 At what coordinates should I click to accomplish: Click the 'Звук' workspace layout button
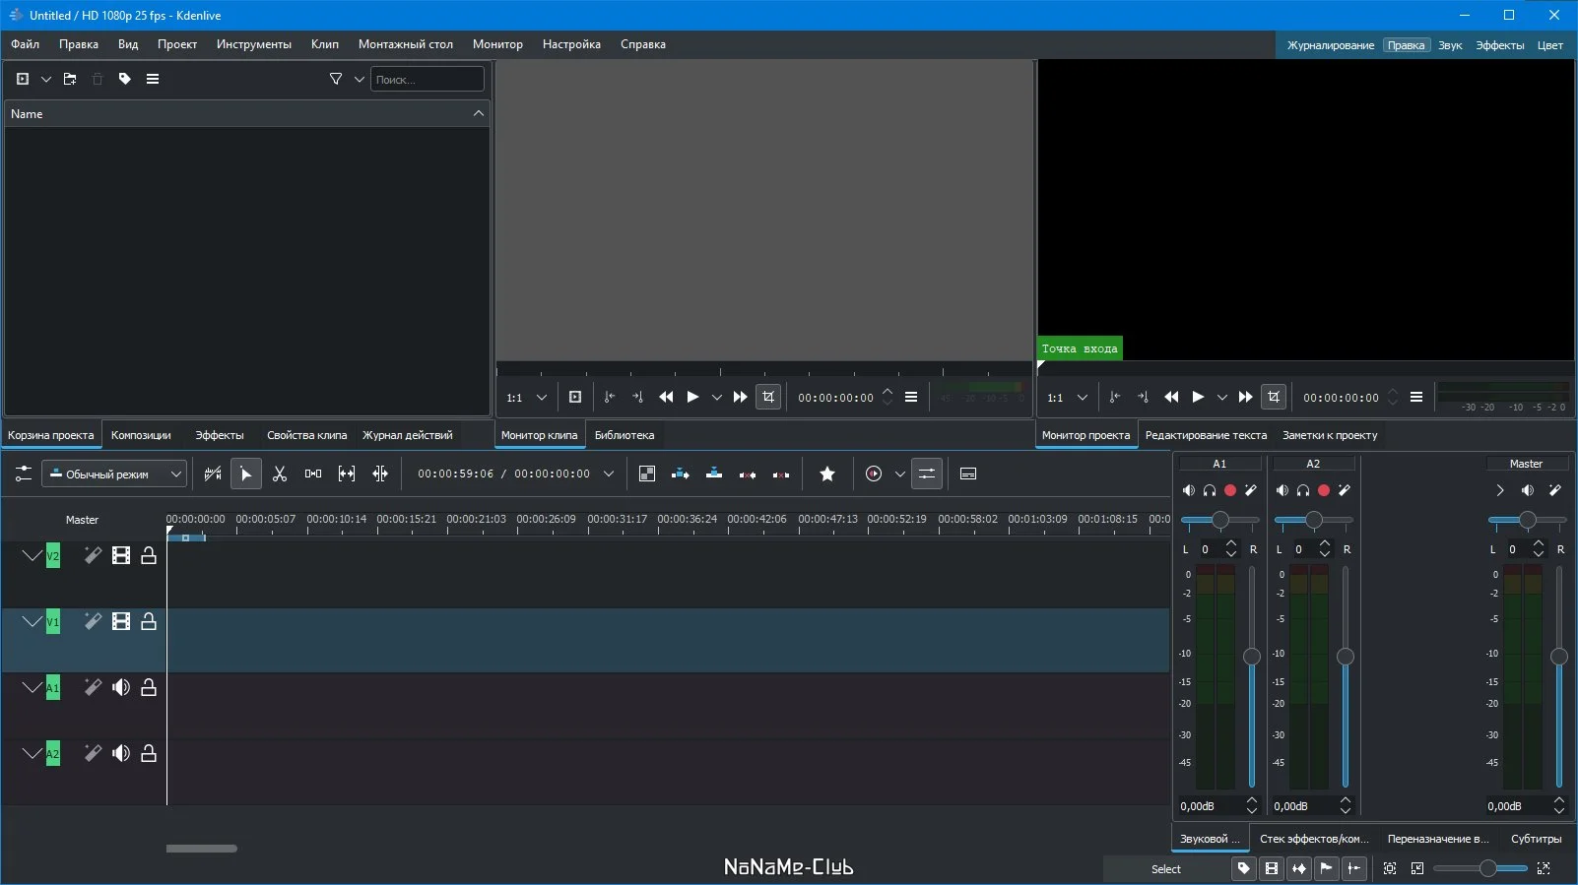(x=1449, y=45)
